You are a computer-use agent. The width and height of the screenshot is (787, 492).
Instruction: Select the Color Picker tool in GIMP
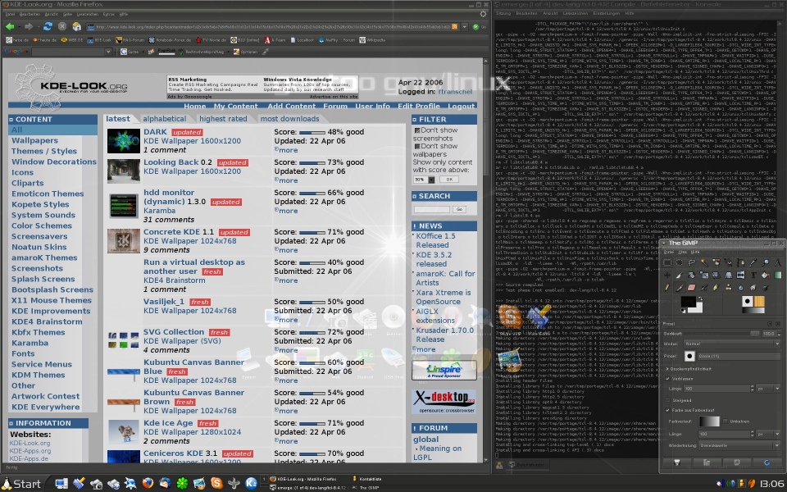(x=753, y=262)
